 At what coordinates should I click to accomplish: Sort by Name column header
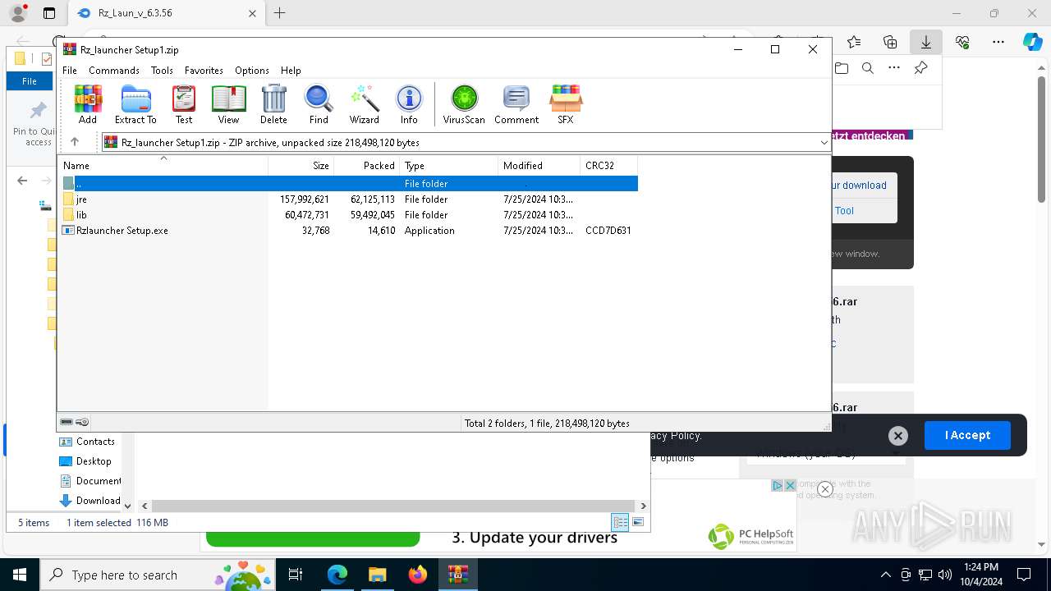(x=164, y=166)
